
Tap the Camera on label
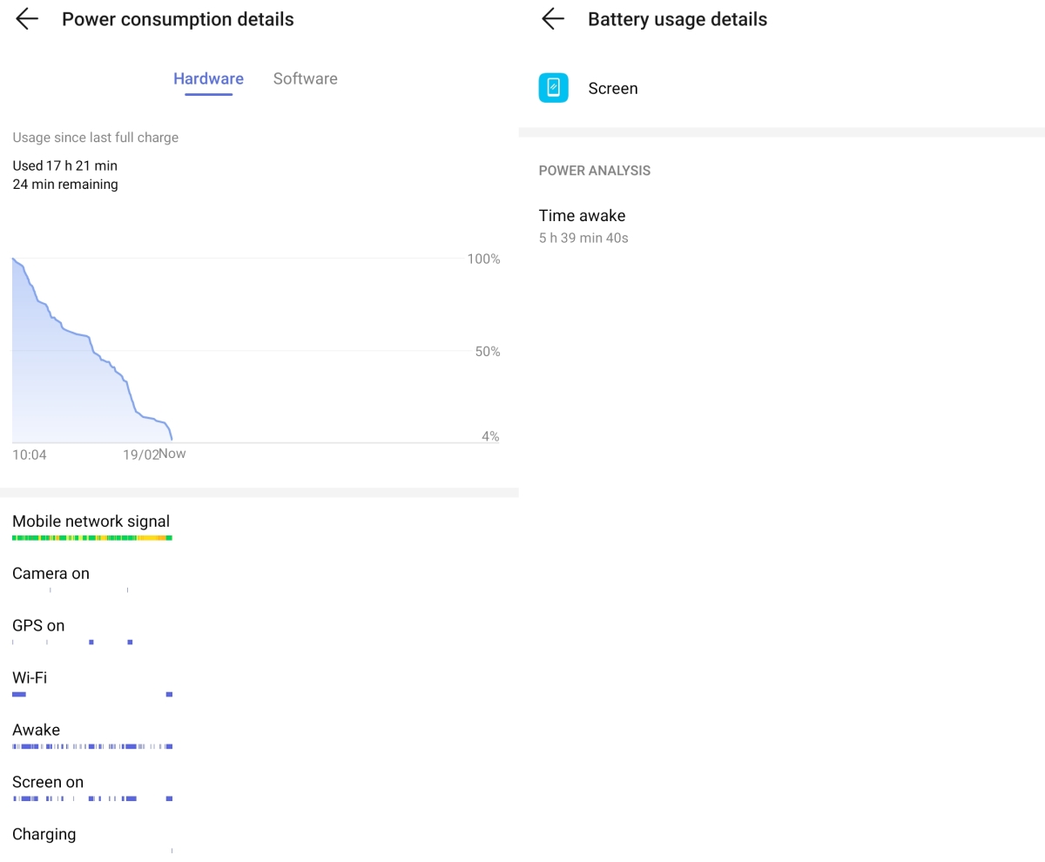pos(51,574)
